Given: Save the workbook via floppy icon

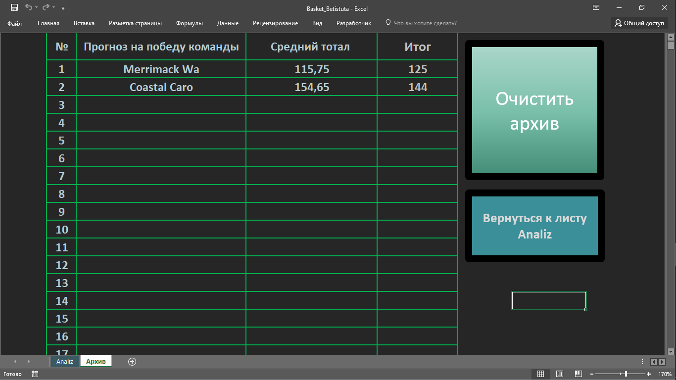Looking at the screenshot, I should point(14,7).
